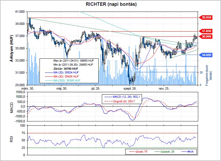Click the 'márc. 30.' date axis label

(28, 89)
